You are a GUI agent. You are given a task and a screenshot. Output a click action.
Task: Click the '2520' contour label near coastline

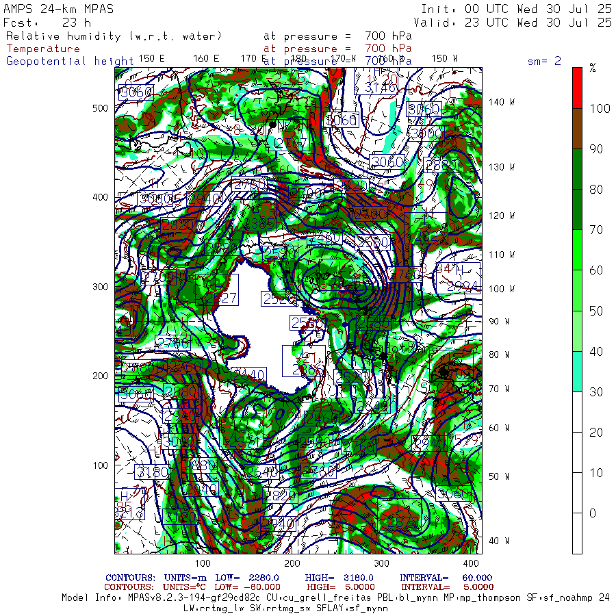[279, 299]
